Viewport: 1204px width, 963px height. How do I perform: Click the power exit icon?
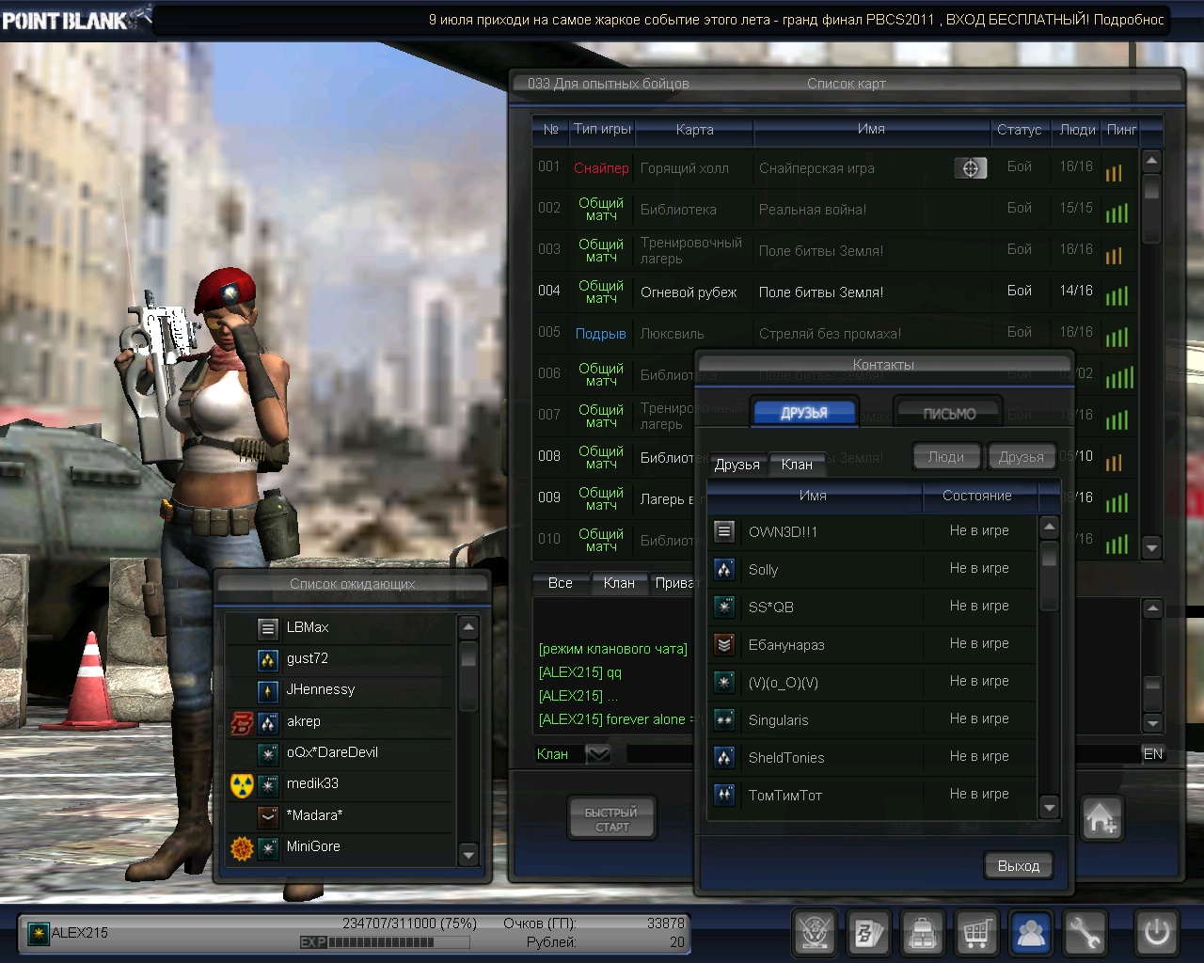1156,933
